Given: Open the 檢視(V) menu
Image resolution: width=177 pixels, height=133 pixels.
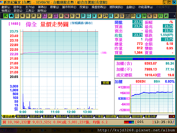Looking at the screenshot, I should [6, 11].
